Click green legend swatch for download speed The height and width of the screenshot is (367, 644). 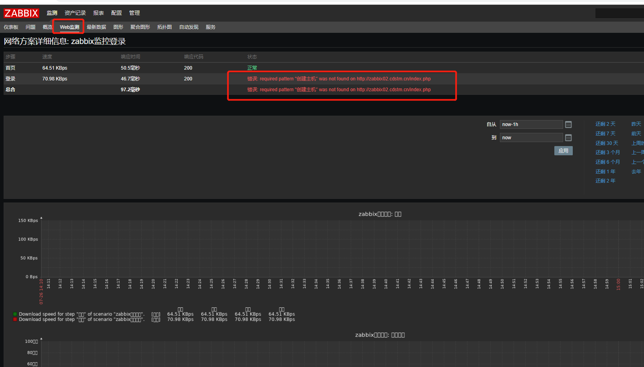point(15,314)
